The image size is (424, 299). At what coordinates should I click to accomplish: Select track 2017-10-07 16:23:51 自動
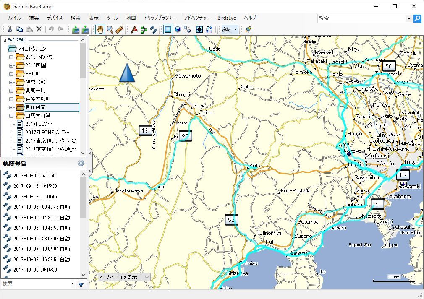coord(42,260)
